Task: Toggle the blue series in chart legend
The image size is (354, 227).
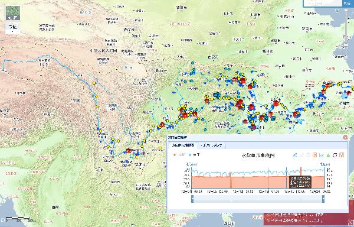Action: click(194, 155)
